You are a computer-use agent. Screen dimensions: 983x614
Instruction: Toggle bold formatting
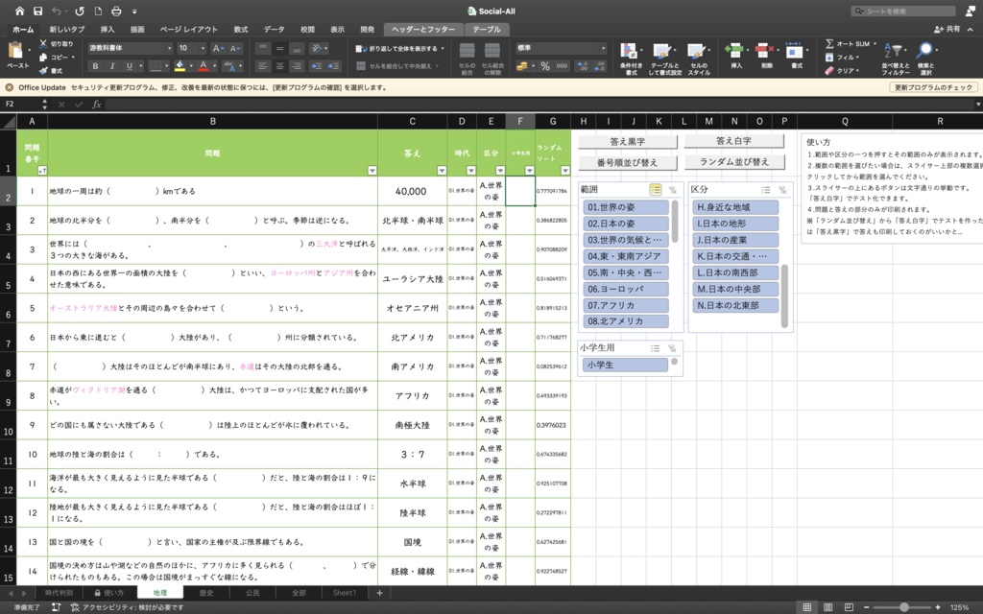95,66
